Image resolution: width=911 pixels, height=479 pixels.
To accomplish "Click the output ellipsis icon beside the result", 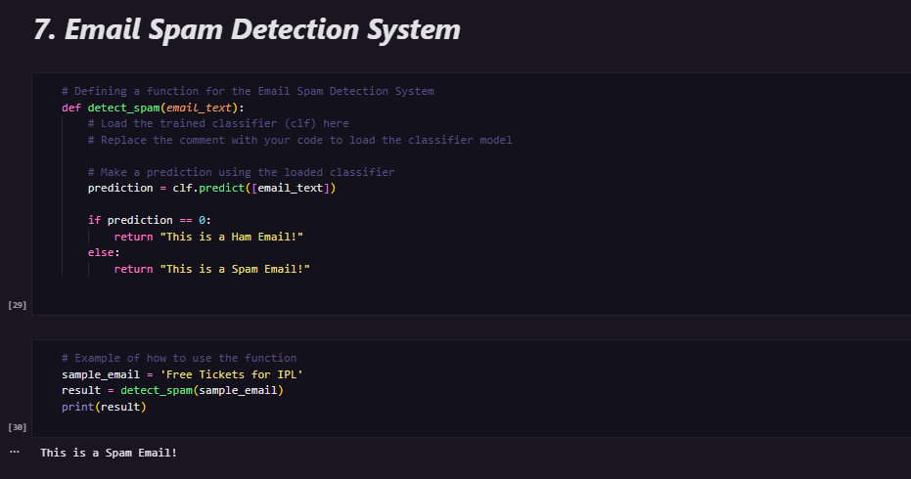I will 14,453.
